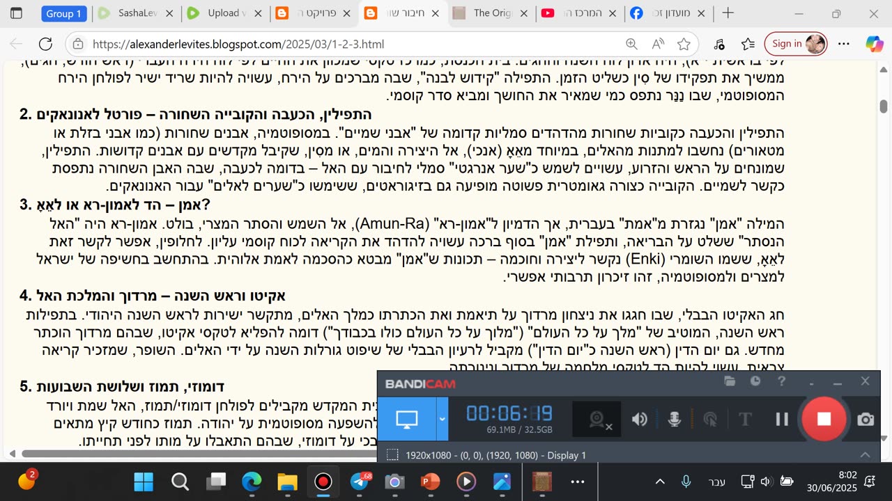Take a screenshot with Bandicam camera icon
This screenshot has height=501, width=892.
click(x=866, y=419)
